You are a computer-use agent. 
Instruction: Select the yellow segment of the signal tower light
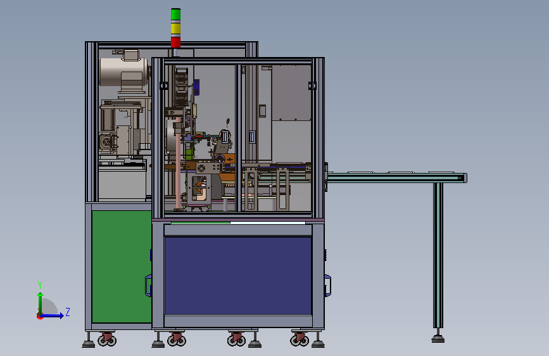[175, 29]
